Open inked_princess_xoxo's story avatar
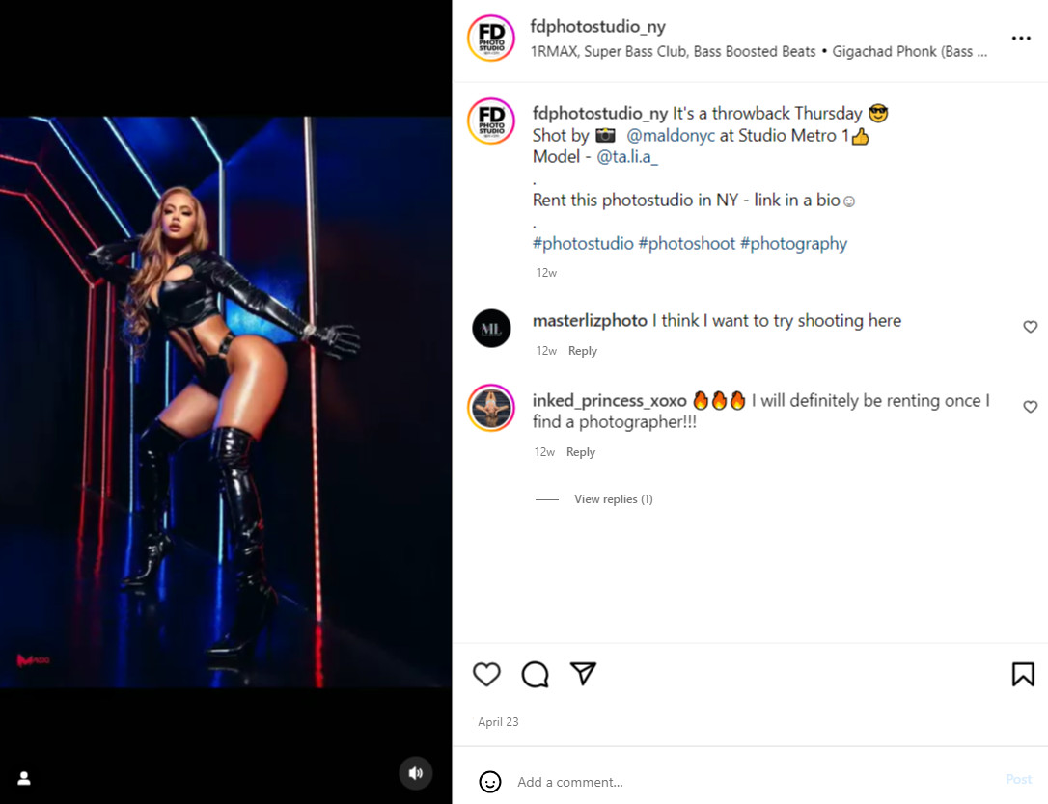Image resolution: width=1048 pixels, height=804 pixels. pos(491,408)
